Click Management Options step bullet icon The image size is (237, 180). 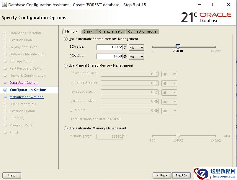tap(5, 97)
